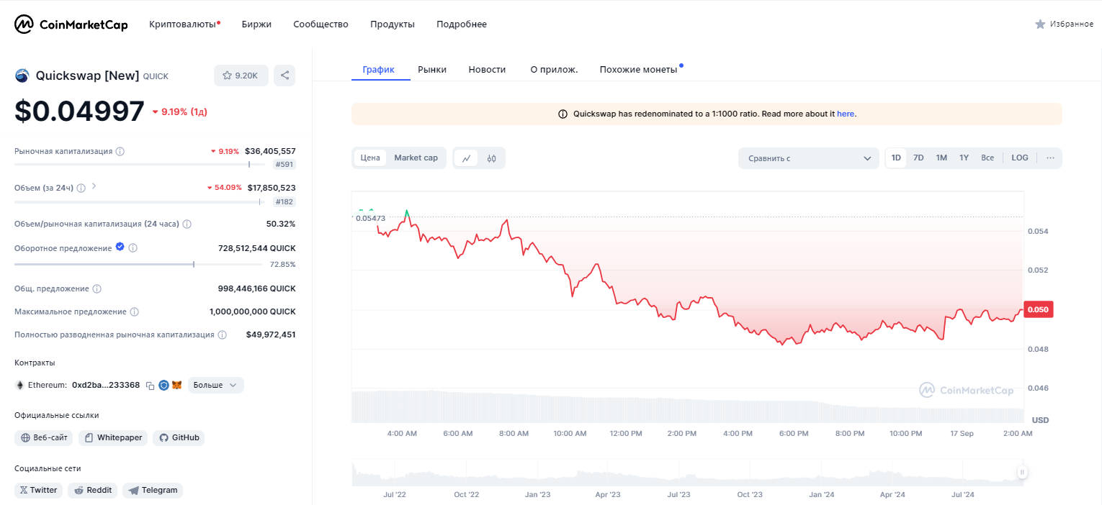Click the blue shield icon by contract
The width and height of the screenshot is (1102, 505).
pos(163,385)
